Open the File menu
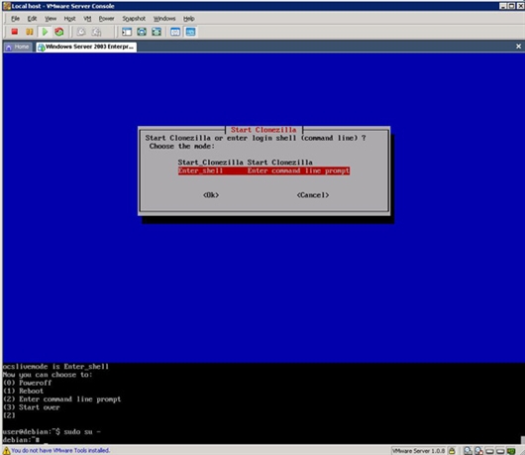The height and width of the screenshot is (455, 525). pyautogui.click(x=16, y=19)
